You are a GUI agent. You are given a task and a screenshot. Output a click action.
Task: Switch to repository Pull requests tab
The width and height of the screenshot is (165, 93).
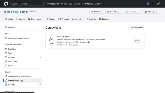pos(35,19)
